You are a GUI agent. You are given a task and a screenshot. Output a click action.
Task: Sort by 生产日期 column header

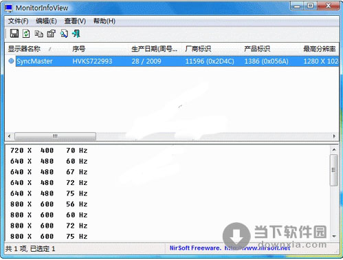click(x=155, y=49)
